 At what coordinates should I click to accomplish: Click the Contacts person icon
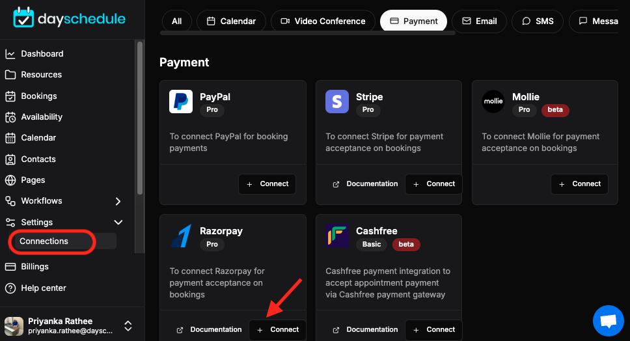coord(10,159)
